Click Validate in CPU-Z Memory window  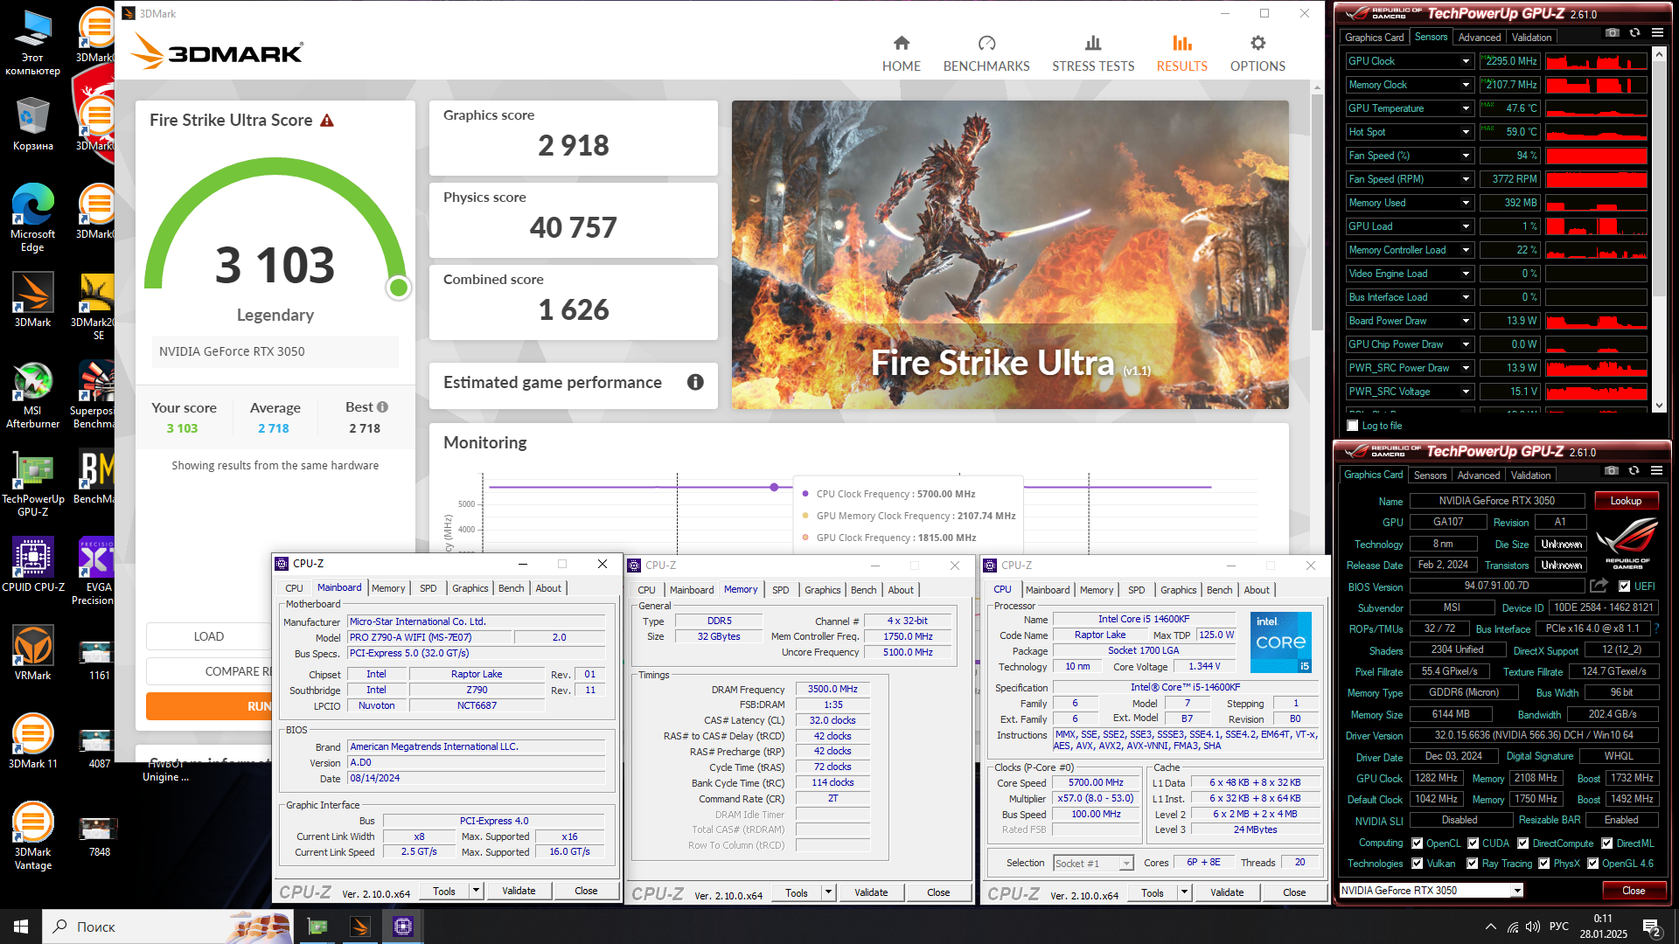pos(870,892)
